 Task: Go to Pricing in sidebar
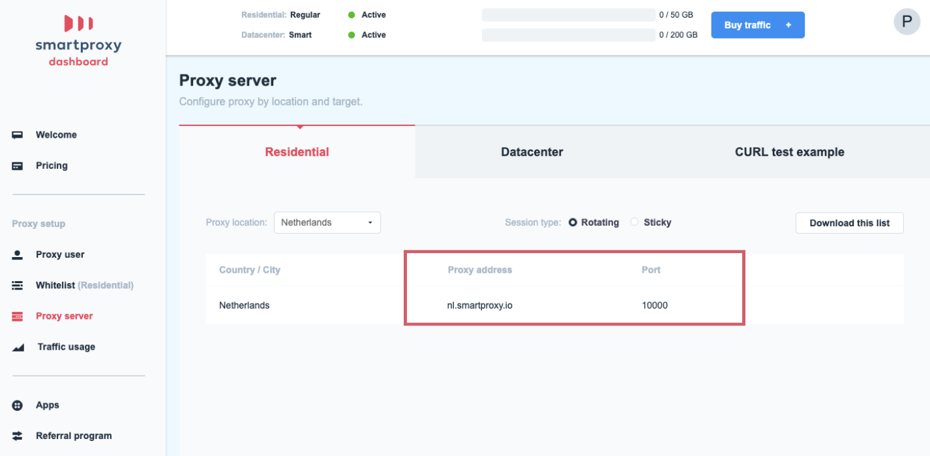pos(52,166)
